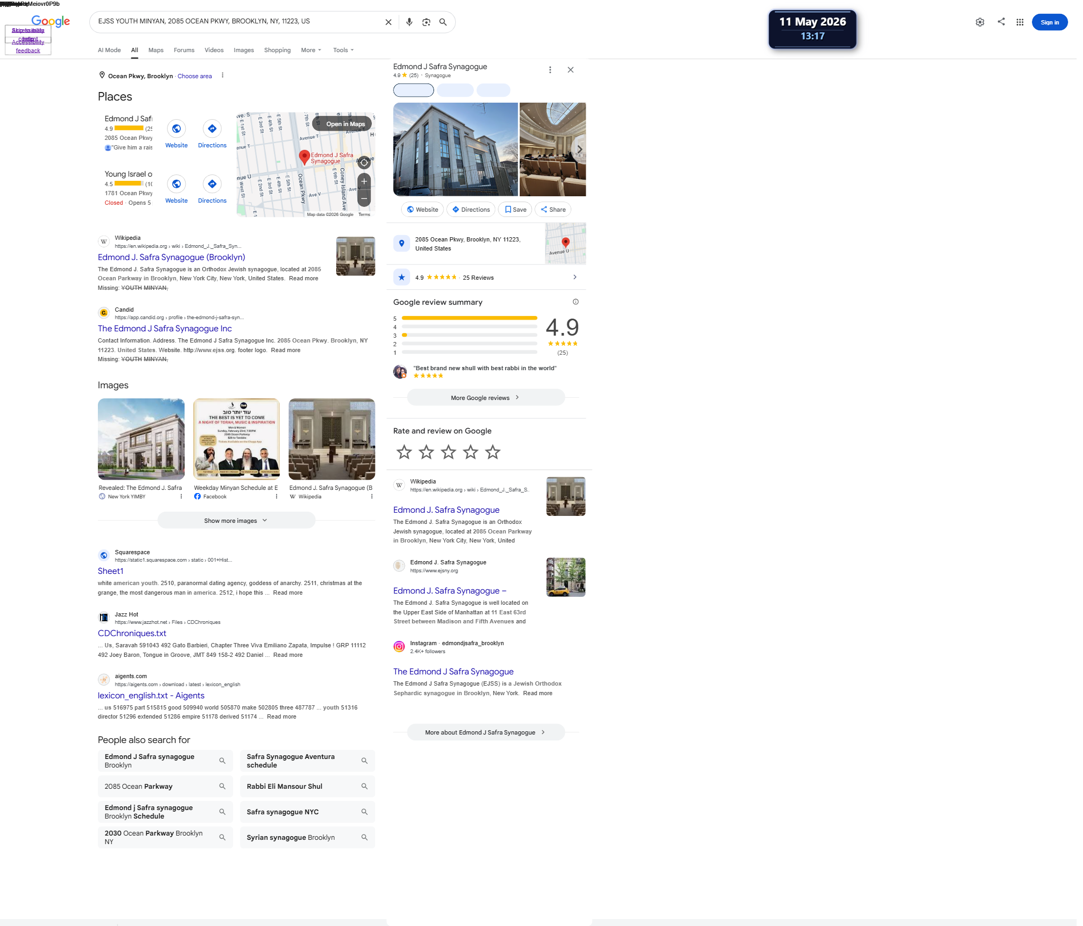Click in the Google search input field
Screen dimensions: 1083x926
point(238,22)
